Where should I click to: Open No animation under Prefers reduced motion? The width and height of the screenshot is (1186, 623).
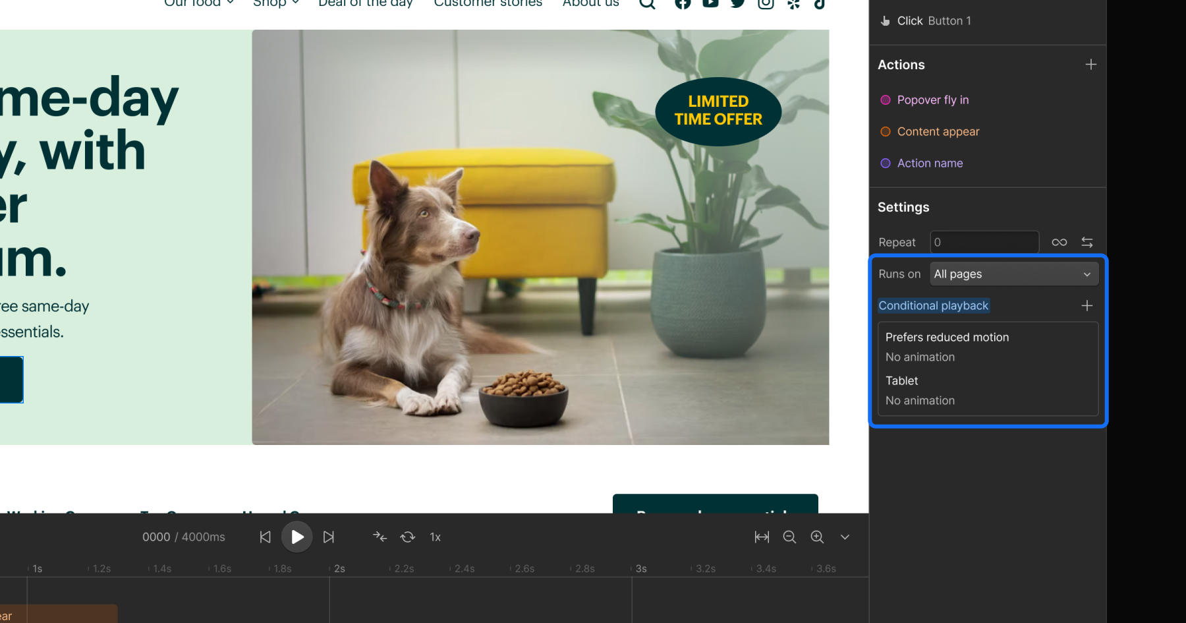[920, 357]
